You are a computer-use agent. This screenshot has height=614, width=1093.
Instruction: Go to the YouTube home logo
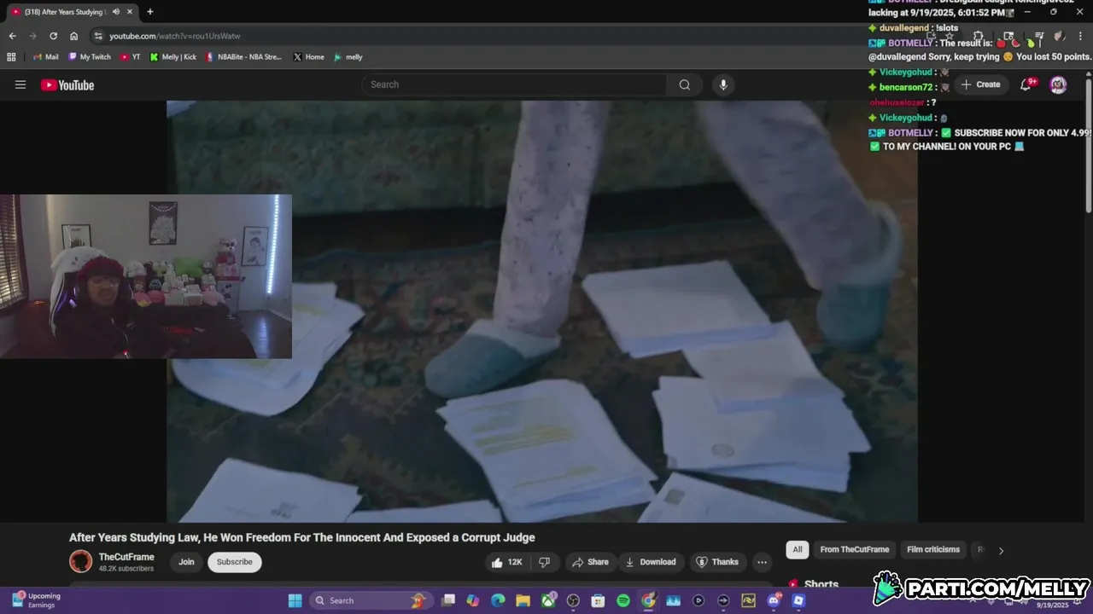click(67, 84)
